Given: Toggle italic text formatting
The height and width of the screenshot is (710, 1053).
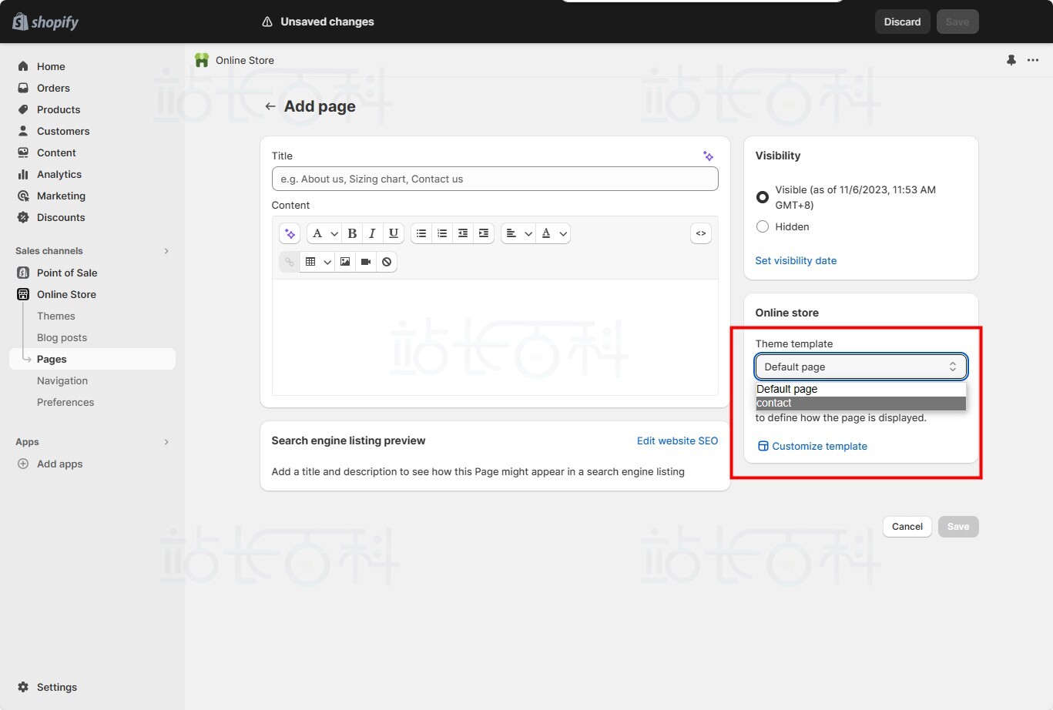Looking at the screenshot, I should pyautogui.click(x=373, y=233).
